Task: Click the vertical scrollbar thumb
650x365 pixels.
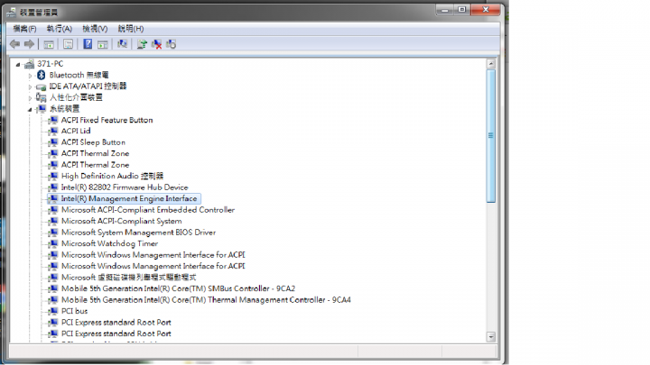Action: click(x=491, y=136)
